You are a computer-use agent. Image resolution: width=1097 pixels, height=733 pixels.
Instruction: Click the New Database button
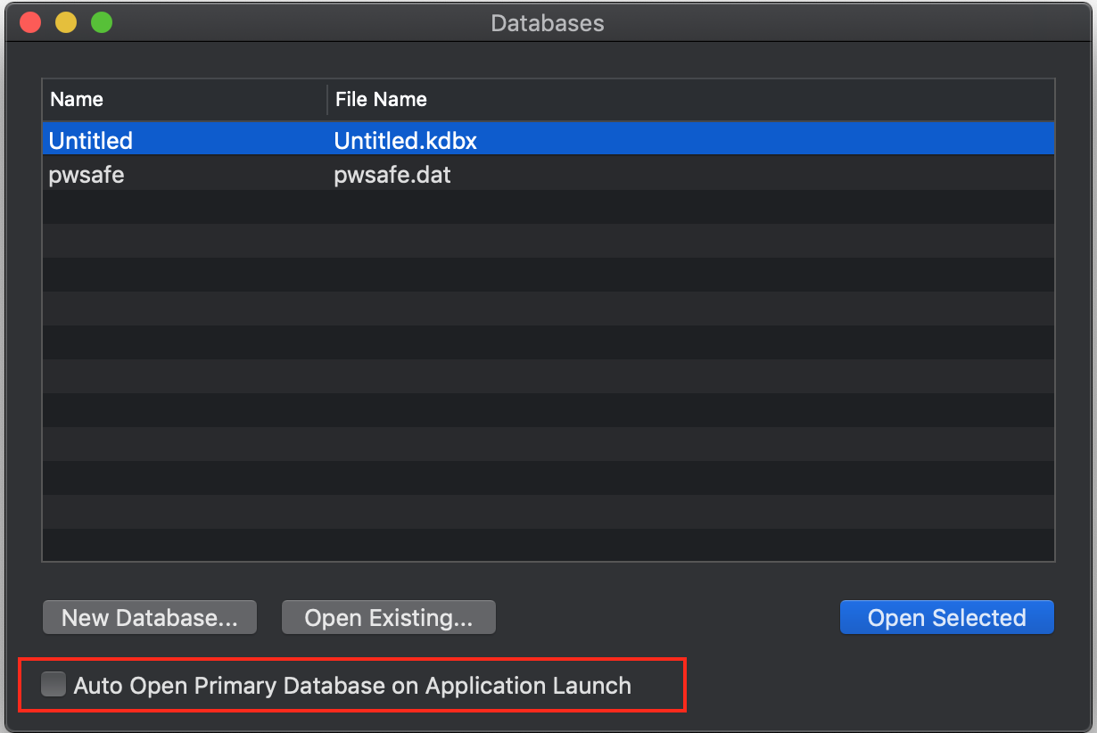149,616
